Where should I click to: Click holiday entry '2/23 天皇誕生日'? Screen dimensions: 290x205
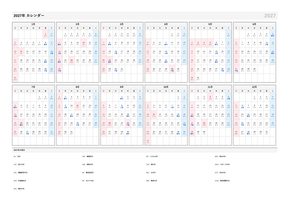pos(20,181)
